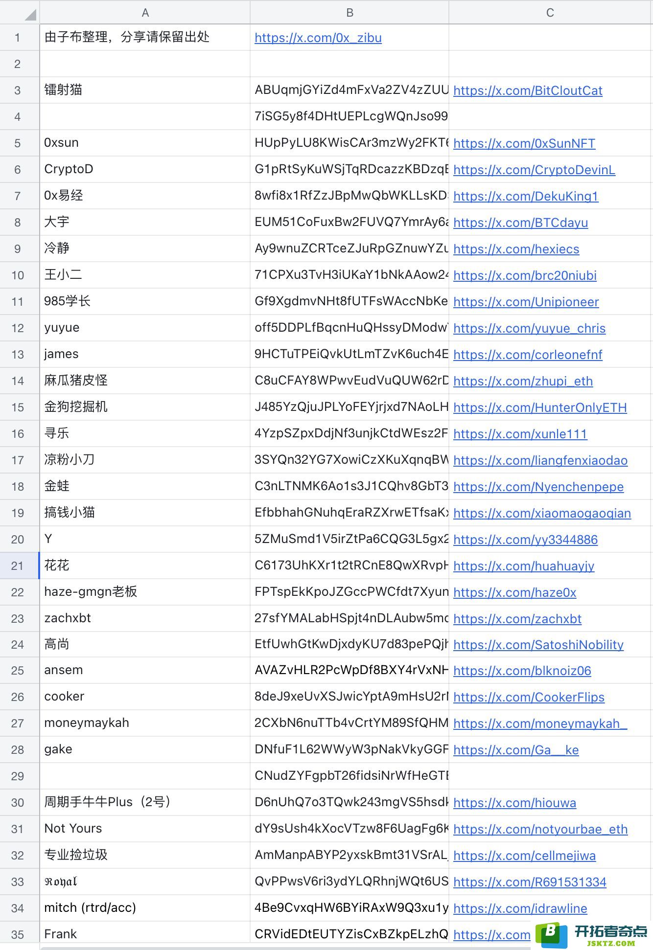The image size is (653, 950).
Task: Select the cell containing 花花
Action: point(145,565)
